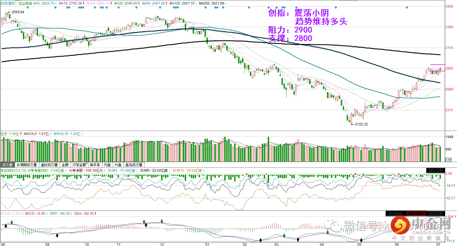Click the MA10: 2795.38 value
The image size is (457, 246).
coord(70,3)
